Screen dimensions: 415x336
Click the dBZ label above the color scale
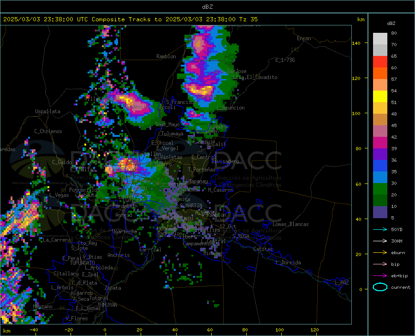pyautogui.click(x=391, y=23)
